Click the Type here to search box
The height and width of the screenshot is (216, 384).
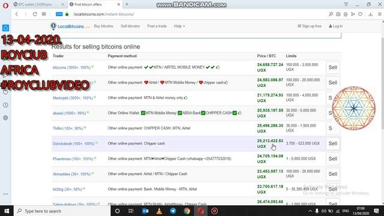click(62, 211)
